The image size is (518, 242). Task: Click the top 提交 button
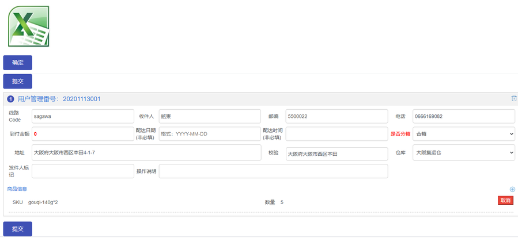point(17,82)
